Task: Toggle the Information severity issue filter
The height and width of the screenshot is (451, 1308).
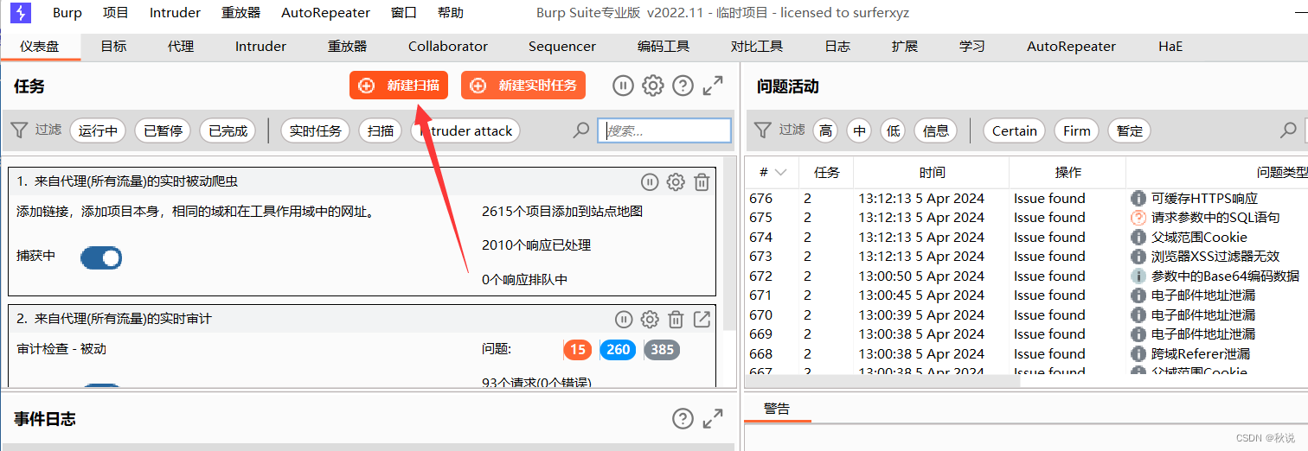Action: click(x=936, y=131)
